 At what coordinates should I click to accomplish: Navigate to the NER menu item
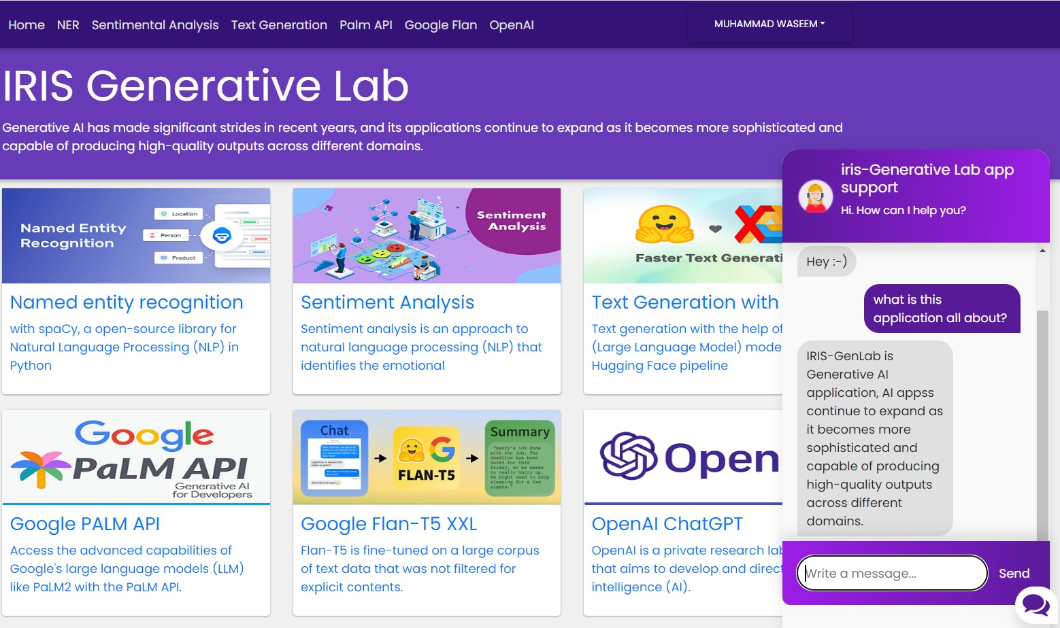click(67, 25)
